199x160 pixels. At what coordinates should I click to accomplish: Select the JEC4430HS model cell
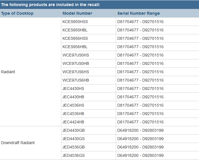[x=73, y=89]
